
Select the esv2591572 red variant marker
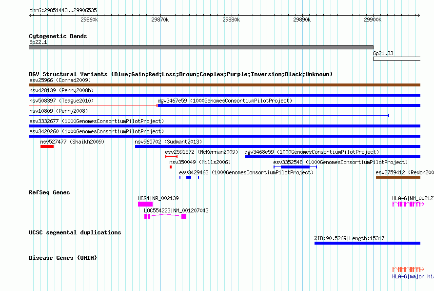[x=171, y=157]
